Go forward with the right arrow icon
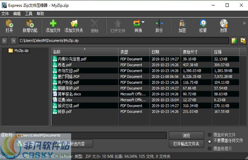 13,41
